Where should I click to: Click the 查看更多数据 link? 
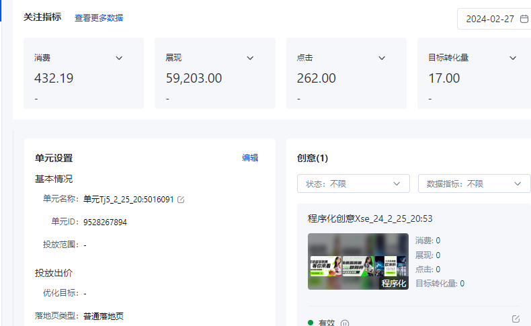click(99, 17)
